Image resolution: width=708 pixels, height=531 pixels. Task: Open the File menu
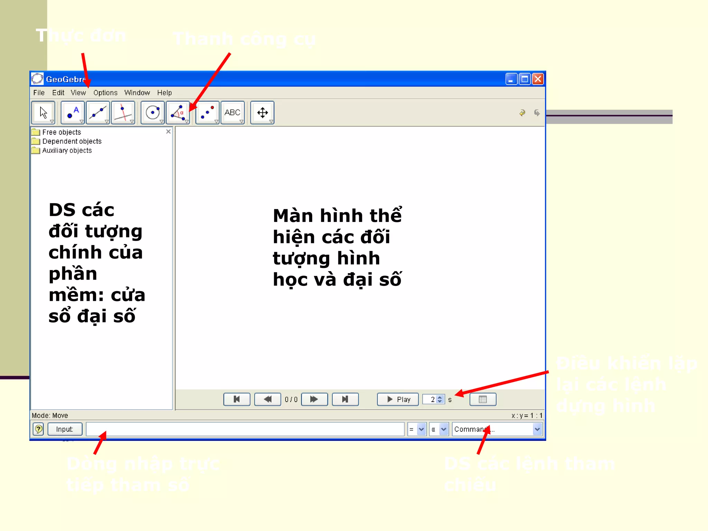click(x=39, y=93)
